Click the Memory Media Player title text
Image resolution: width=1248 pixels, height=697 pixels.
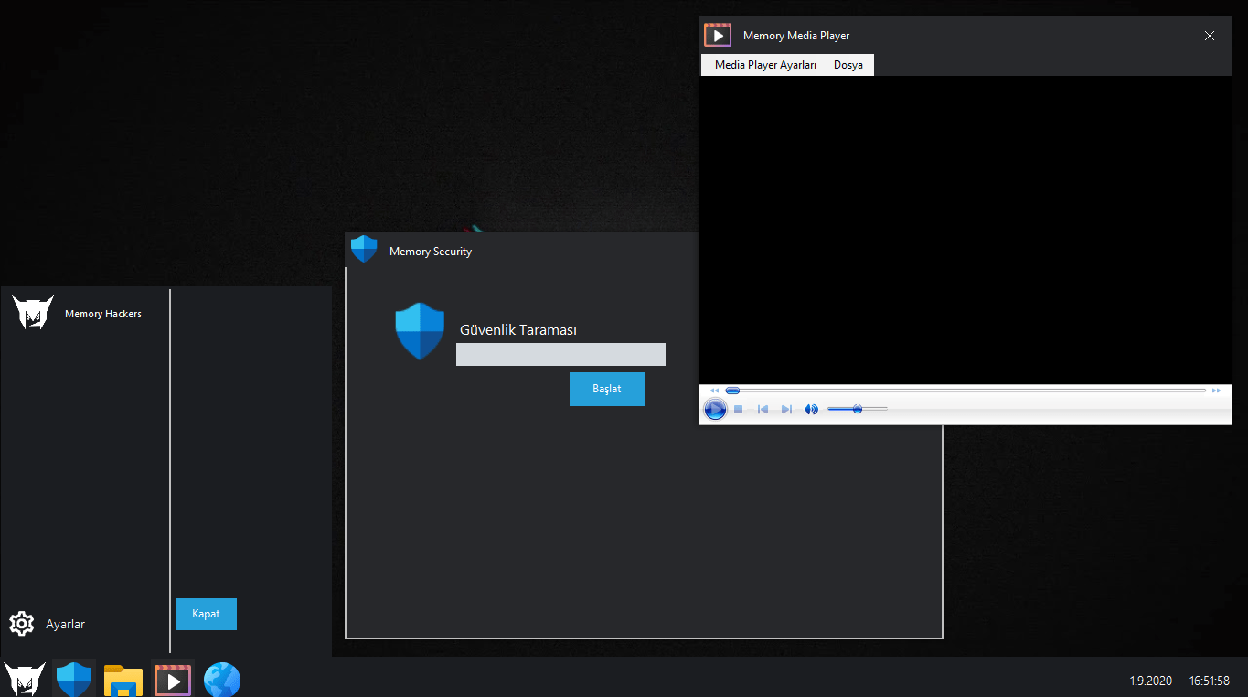point(796,36)
